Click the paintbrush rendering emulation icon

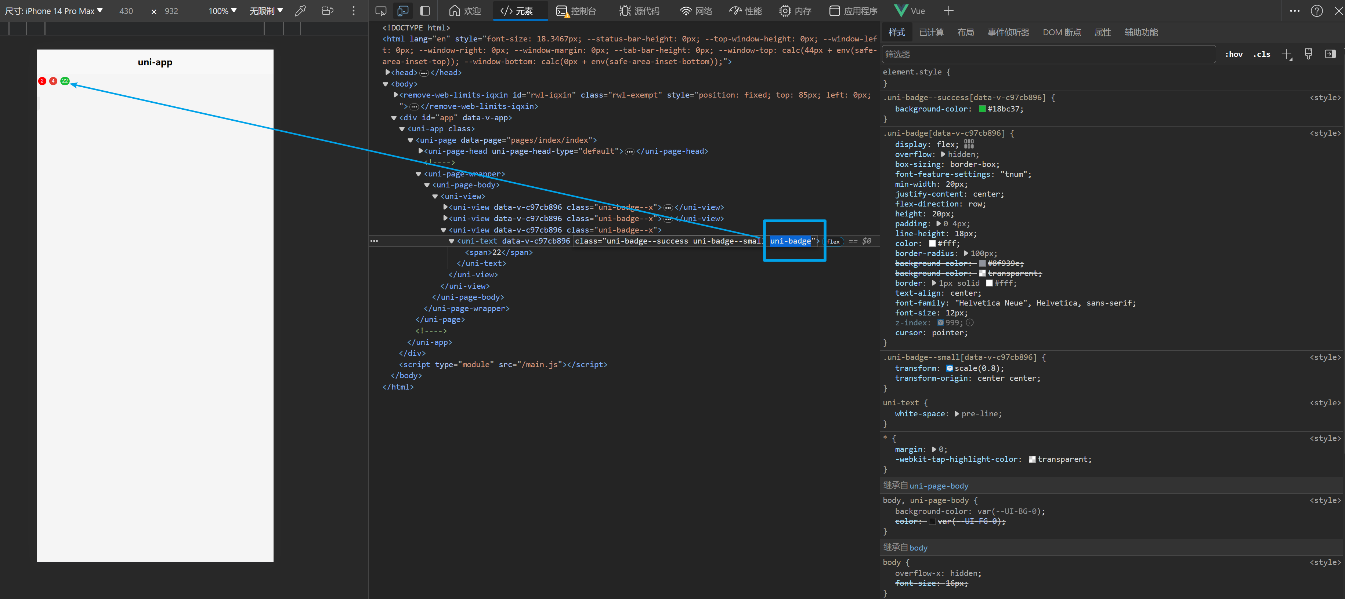[x=1308, y=54]
